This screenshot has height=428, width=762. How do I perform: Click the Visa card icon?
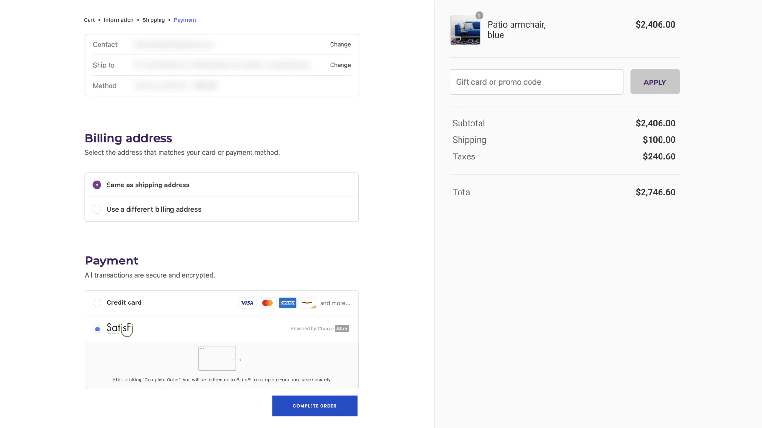[x=247, y=303]
